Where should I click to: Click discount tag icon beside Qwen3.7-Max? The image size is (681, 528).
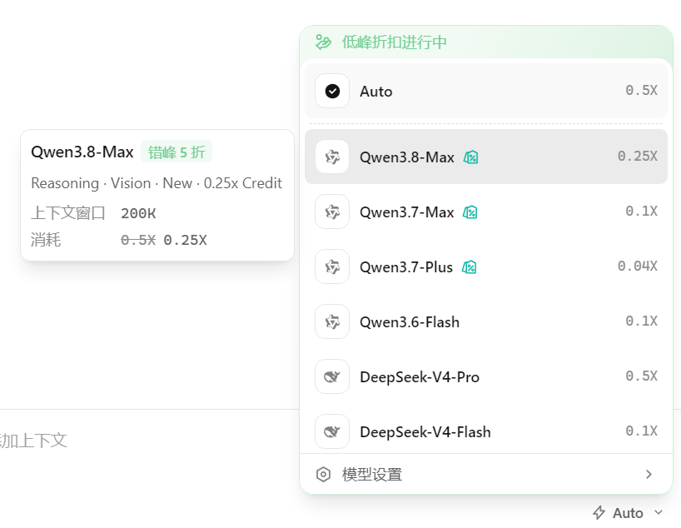pyautogui.click(x=470, y=212)
